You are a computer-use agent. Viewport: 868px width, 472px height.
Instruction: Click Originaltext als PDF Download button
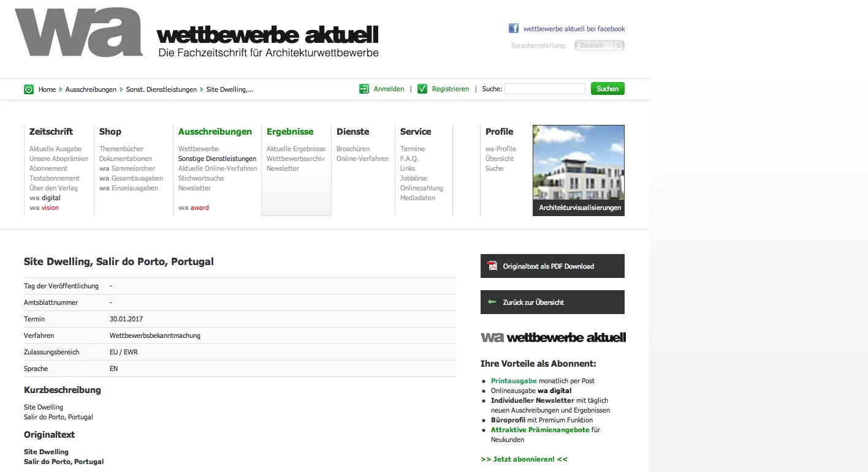552,266
